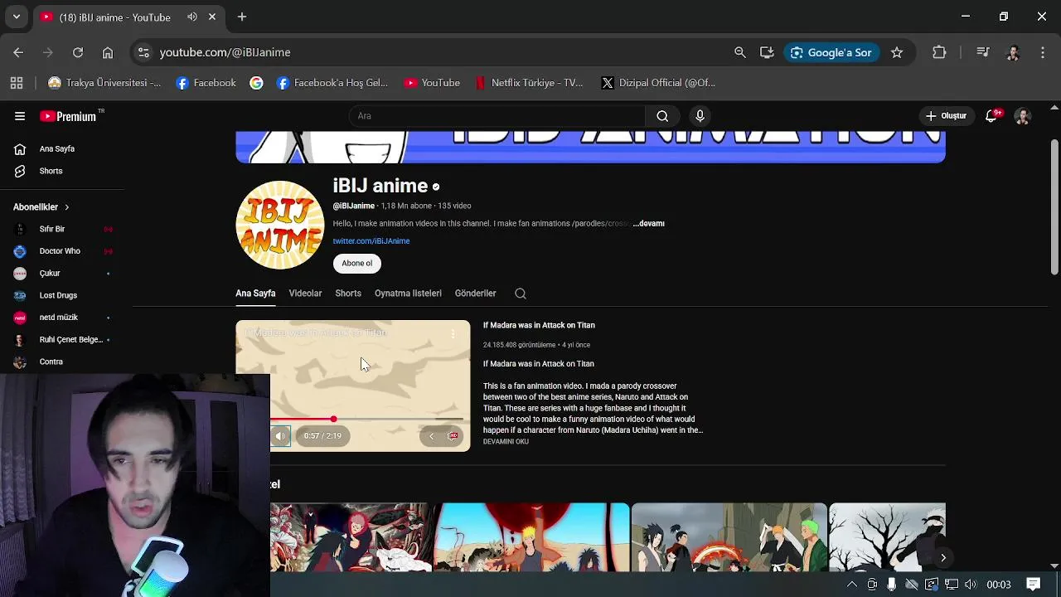Open browser zoom magnifier in address bar
The height and width of the screenshot is (597, 1061).
[x=740, y=52]
